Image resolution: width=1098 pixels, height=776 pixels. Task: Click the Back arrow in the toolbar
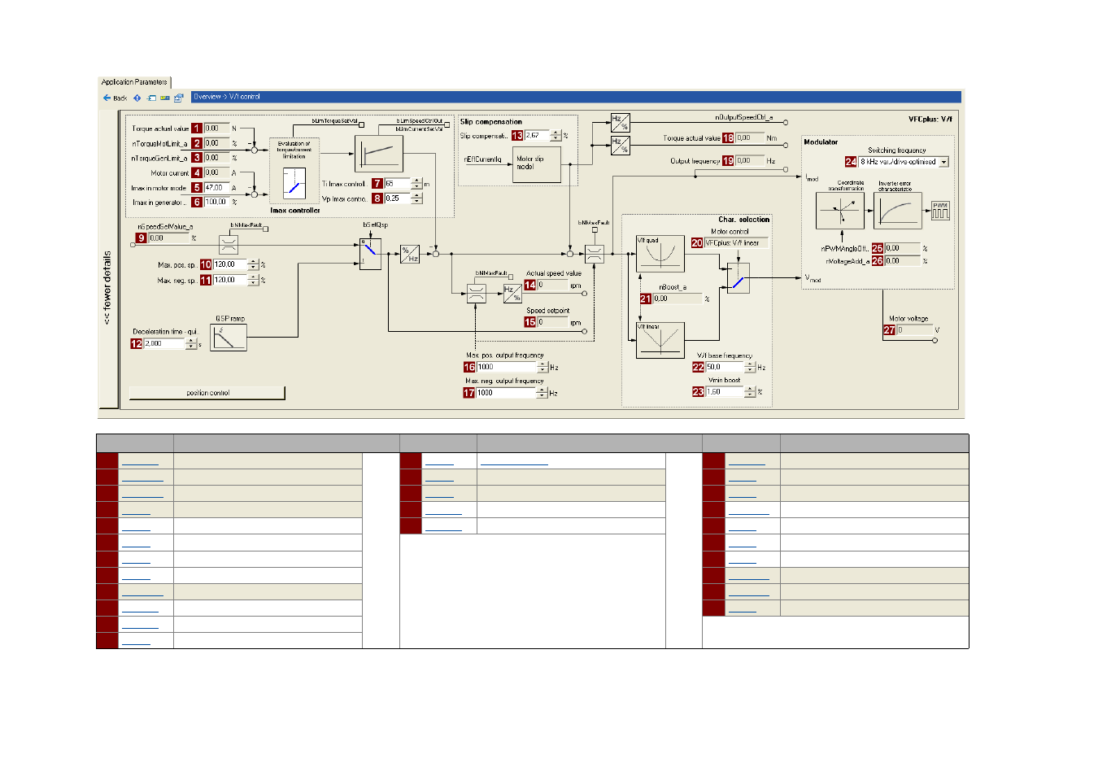coord(107,98)
